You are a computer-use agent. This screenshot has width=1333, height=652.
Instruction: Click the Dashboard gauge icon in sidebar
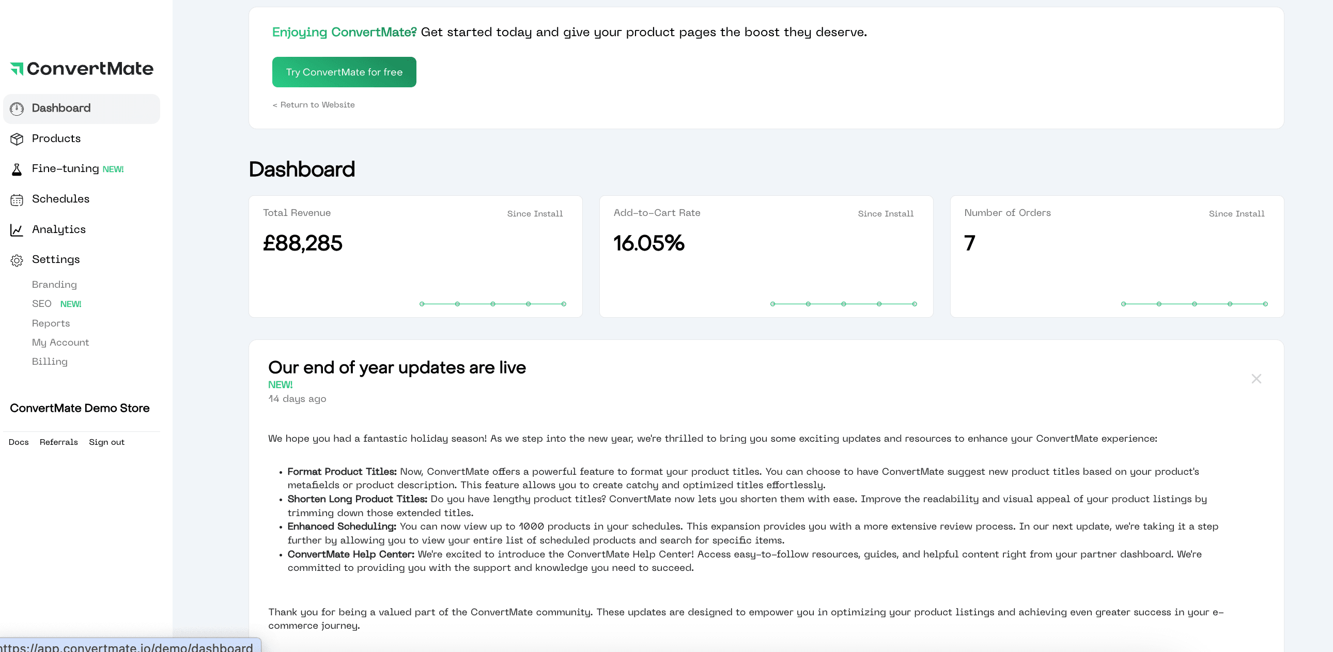point(17,108)
